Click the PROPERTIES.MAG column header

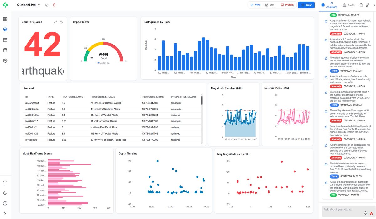(72, 97)
